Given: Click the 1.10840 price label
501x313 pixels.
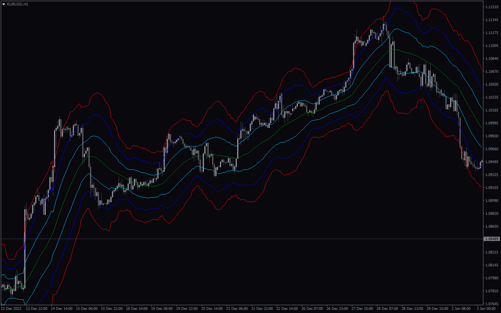Looking at the screenshot, I should point(492,59).
